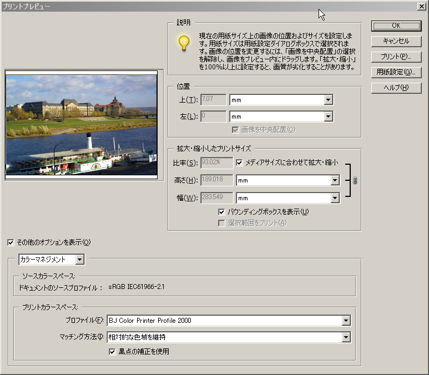Click the chain link constrain proportions icon
This screenshot has width=429, height=375.
pos(355,180)
